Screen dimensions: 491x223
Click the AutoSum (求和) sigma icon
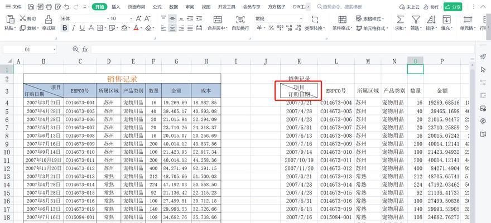(400, 20)
